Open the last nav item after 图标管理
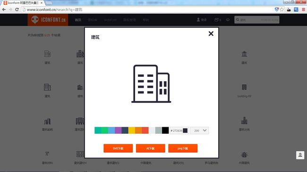307x172 pixels. point(145,20)
